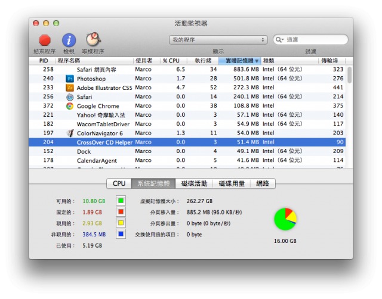Switch to the 磁碟用量 tab

pos(232,183)
